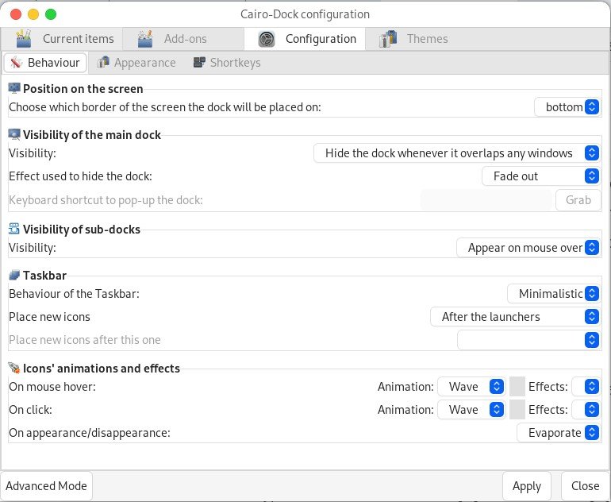Switch to the Appearance sub-tab

coord(136,63)
